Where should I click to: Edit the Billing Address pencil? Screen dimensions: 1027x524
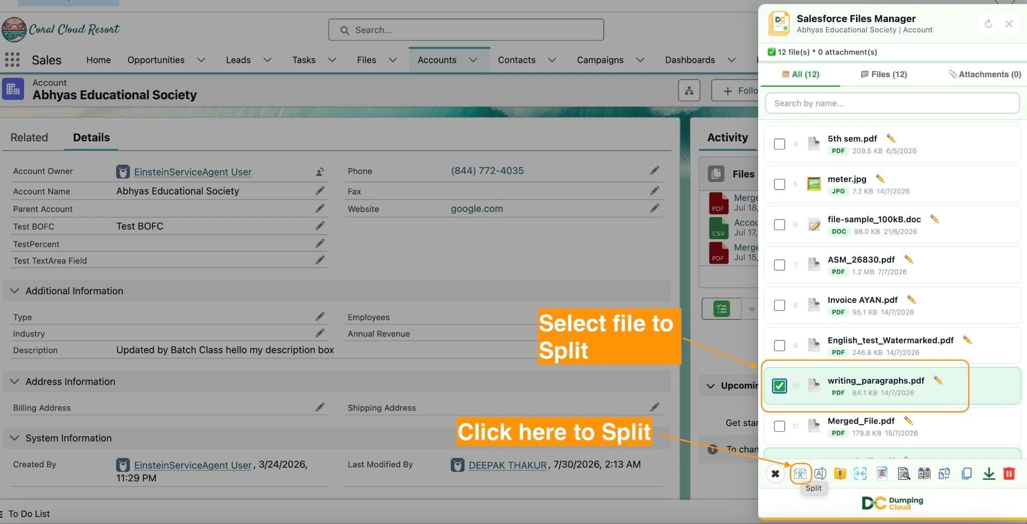[320, 407]
